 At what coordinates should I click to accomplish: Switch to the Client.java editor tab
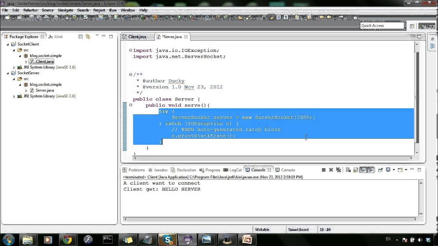137,37
